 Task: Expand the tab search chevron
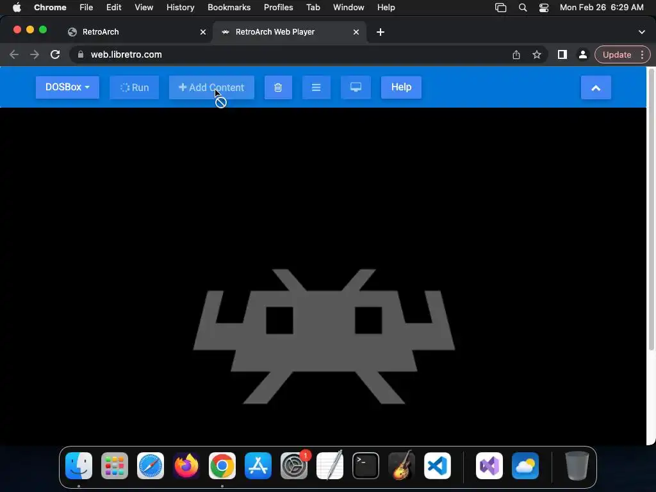click(x=642, y=32)
